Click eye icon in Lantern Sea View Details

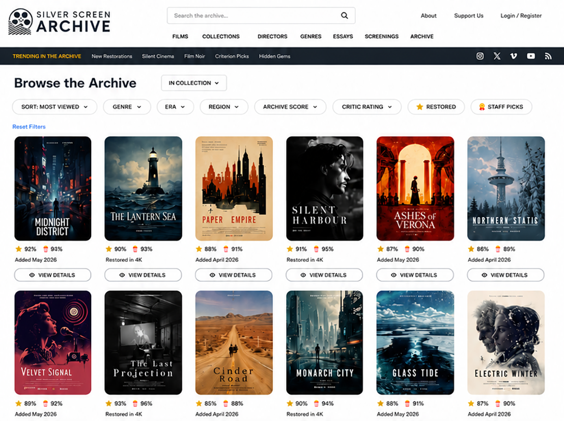122,275
